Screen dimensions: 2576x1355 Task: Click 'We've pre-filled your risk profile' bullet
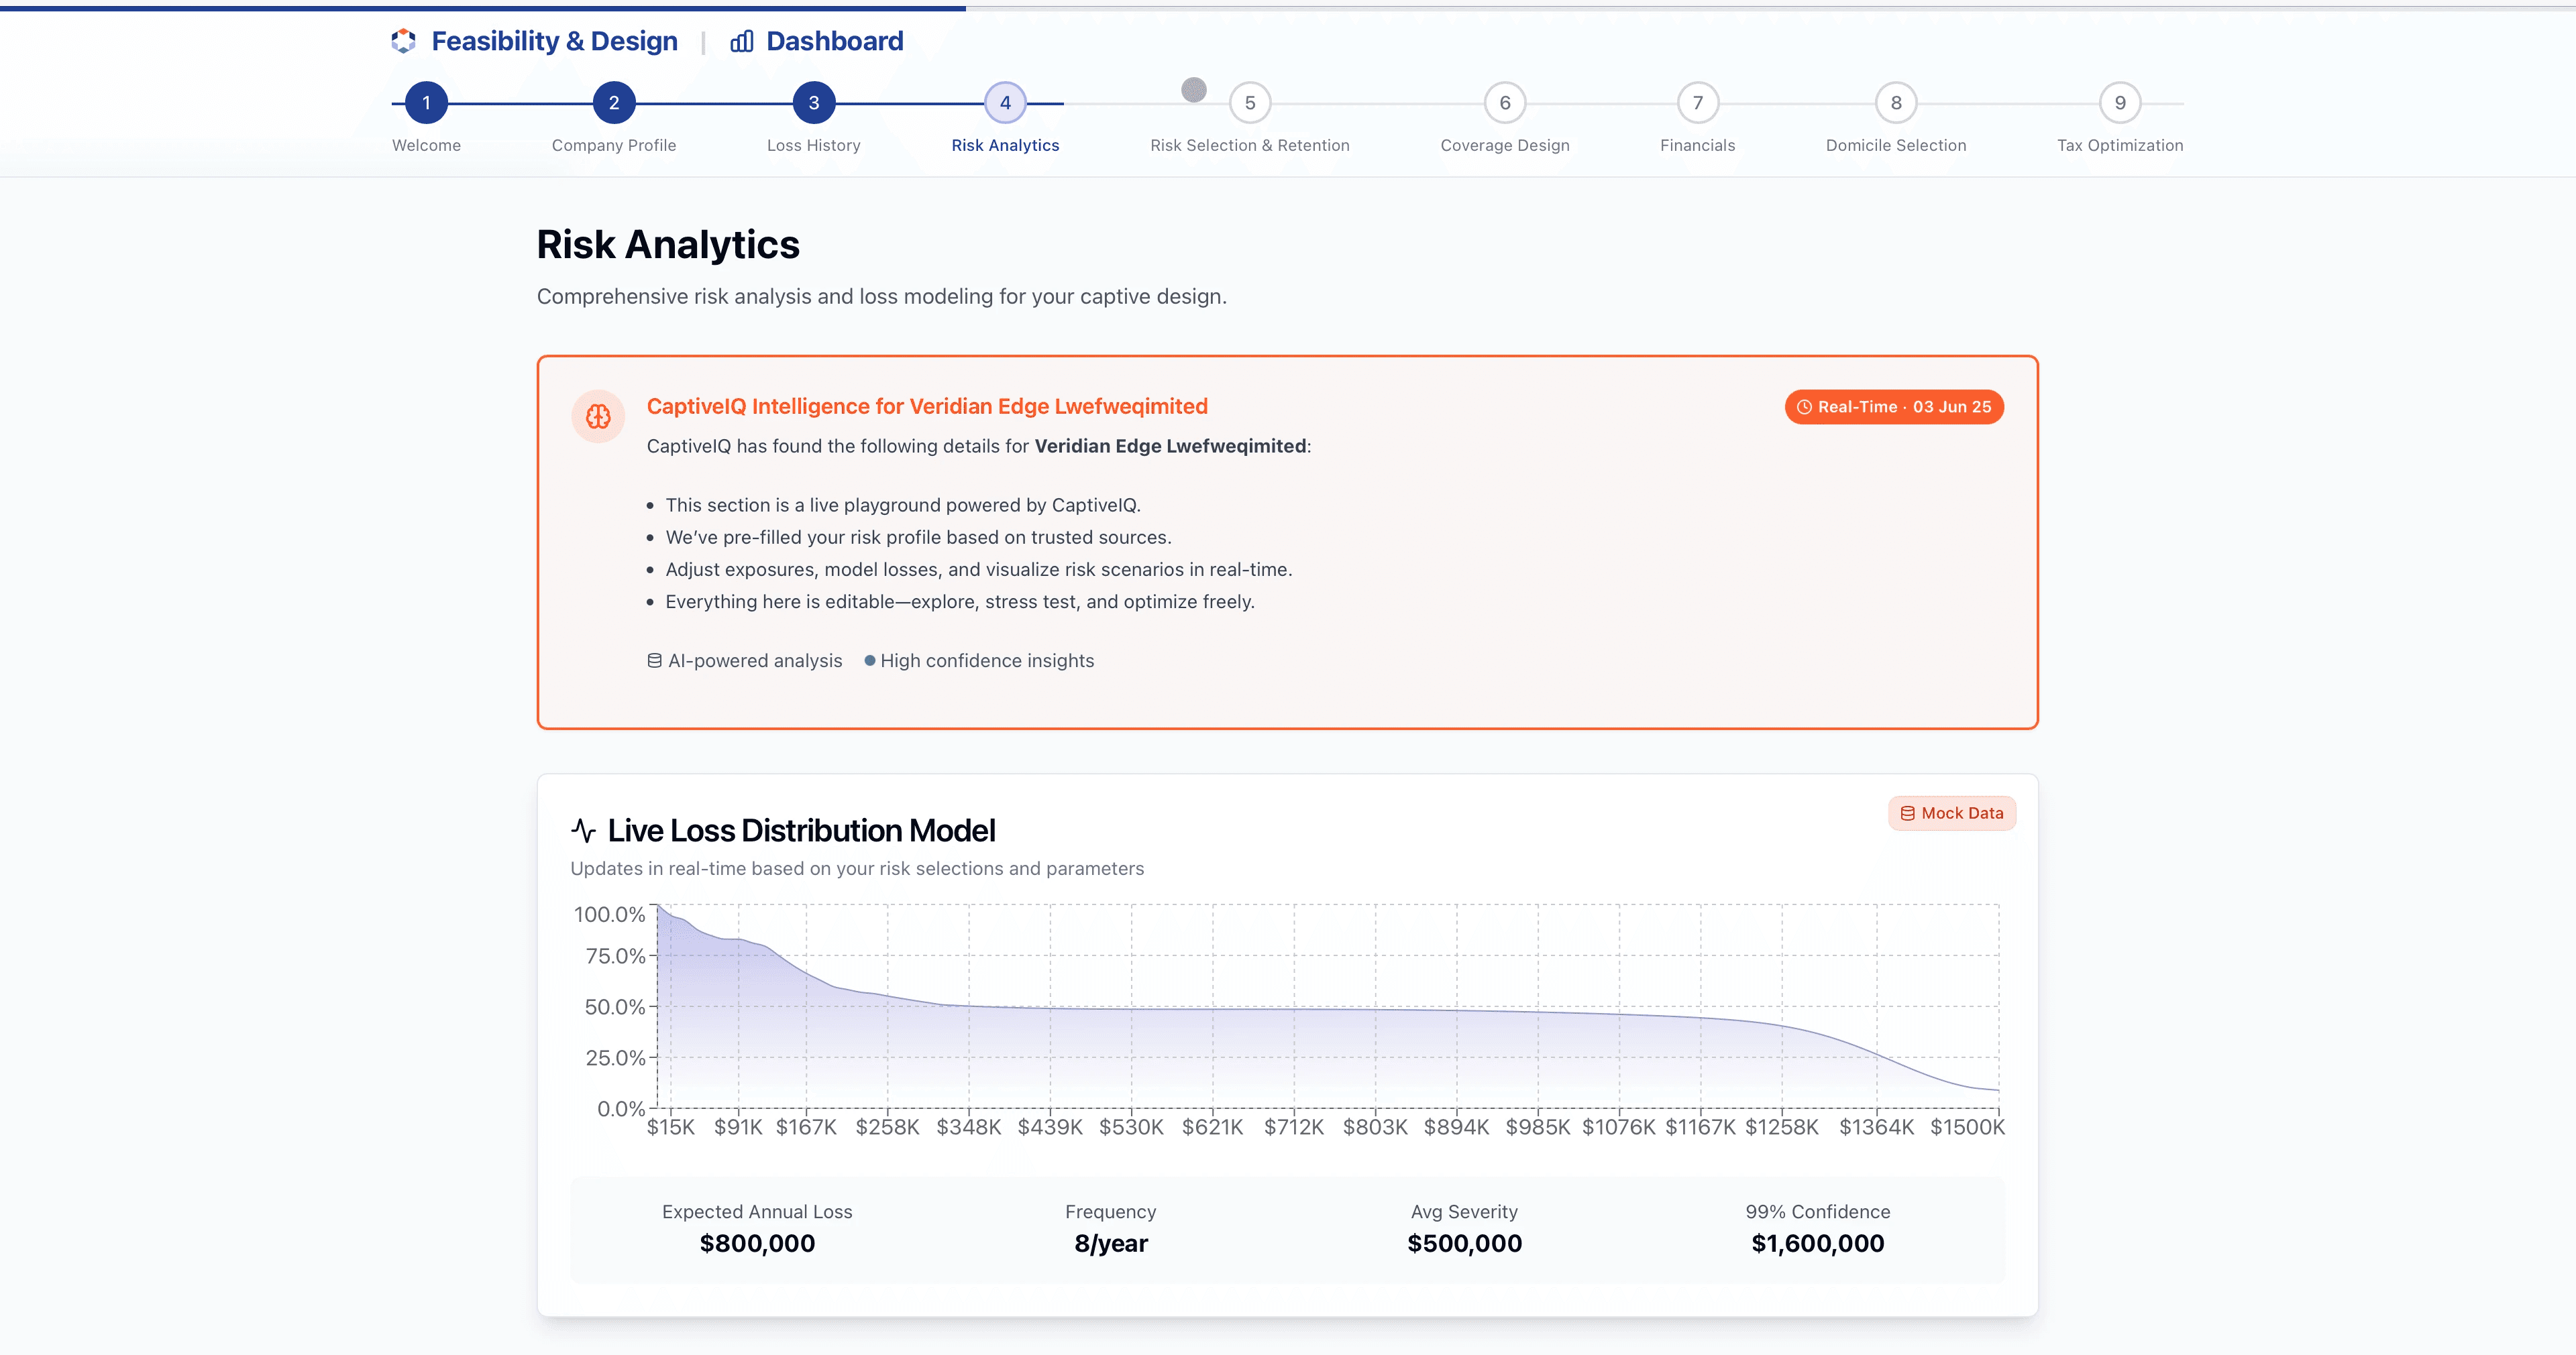[918, 538]
